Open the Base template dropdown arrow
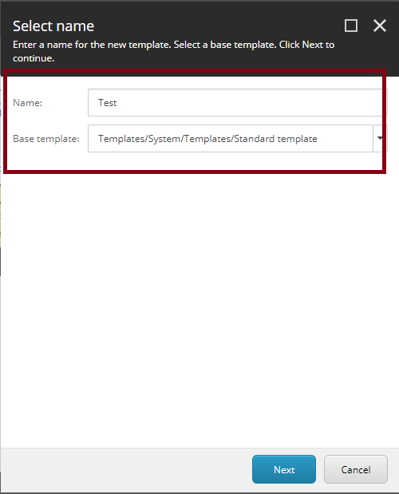This screenshot has width=399, height=494. 380,139
